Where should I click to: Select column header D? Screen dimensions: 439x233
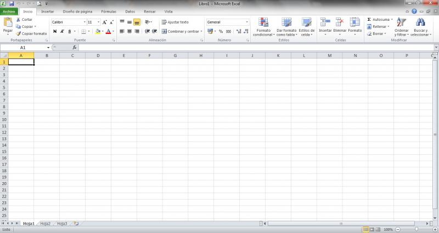click(97, 55)
